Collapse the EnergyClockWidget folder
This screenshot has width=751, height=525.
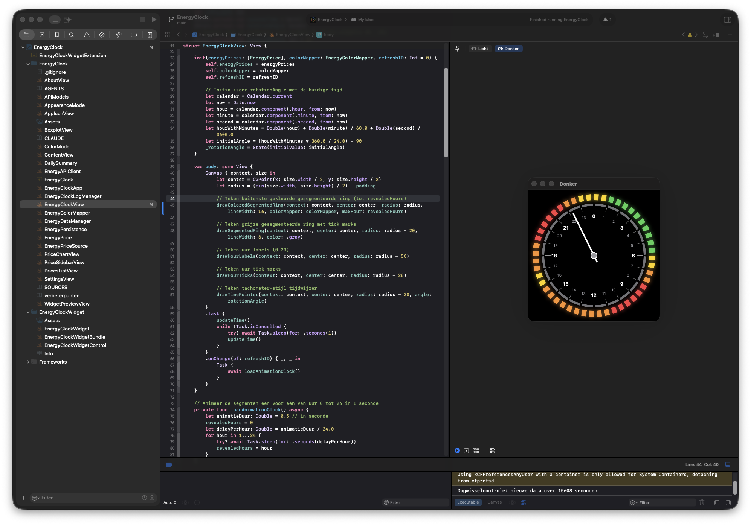tap(28, 312)
